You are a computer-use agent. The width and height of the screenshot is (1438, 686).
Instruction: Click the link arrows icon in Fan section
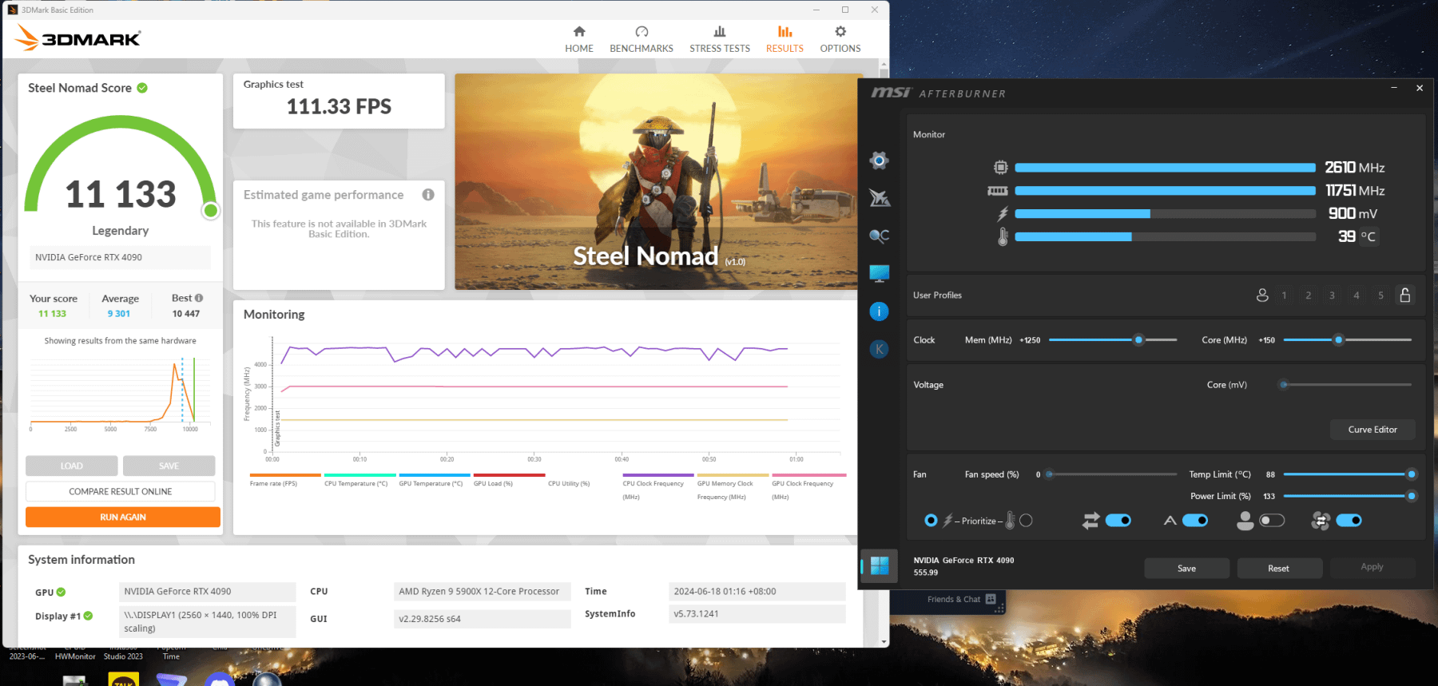coord(1090,521)
